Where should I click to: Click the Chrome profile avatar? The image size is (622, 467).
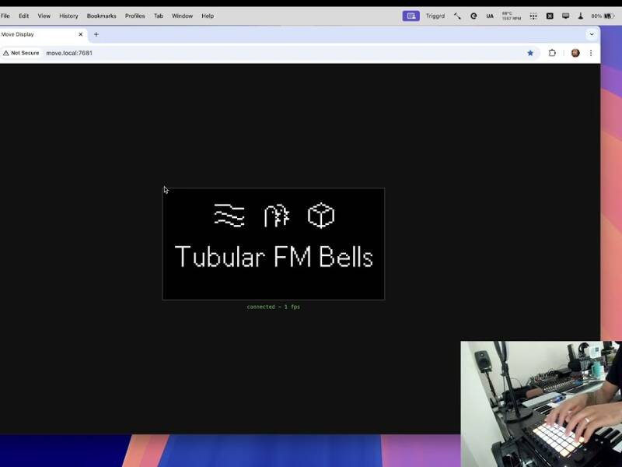click(575, 53)
